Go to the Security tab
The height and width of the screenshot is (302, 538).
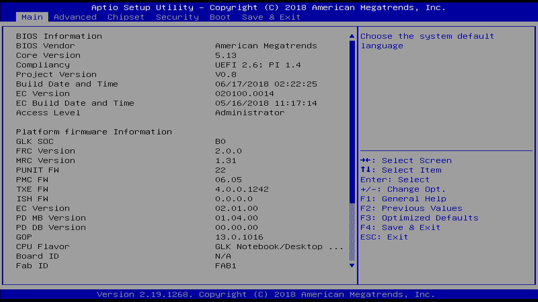177,17
